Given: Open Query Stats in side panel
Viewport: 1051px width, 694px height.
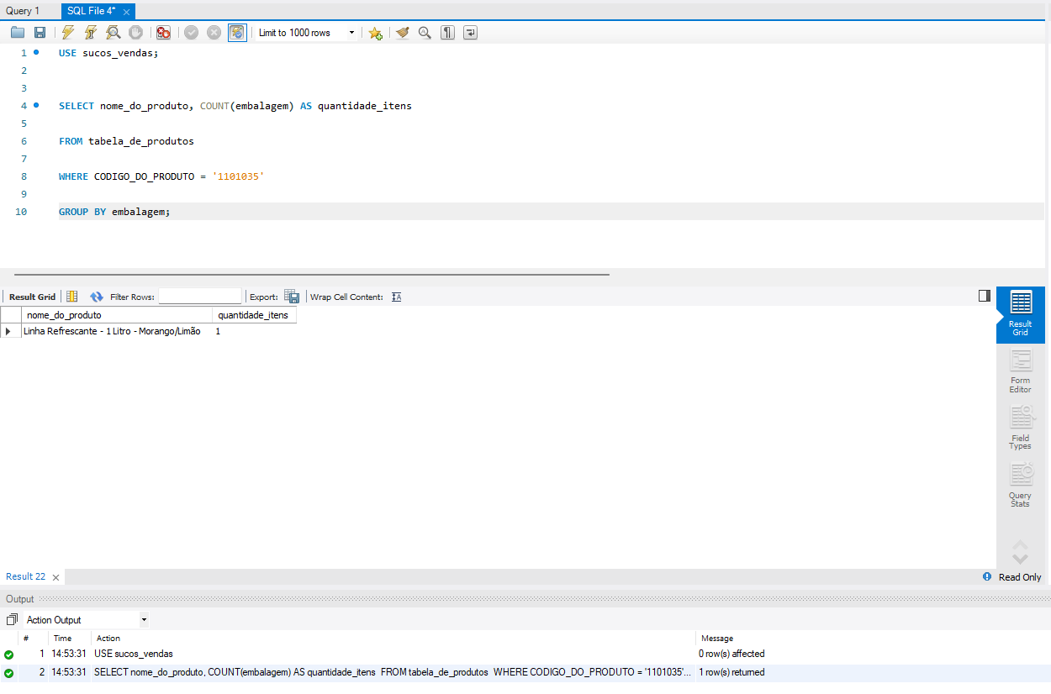Looking at the screenshot, I should (x=1021, y=485).
